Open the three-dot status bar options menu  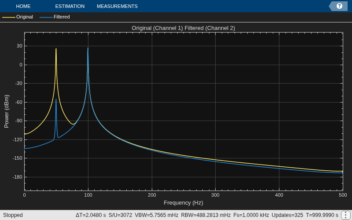pos(345,215)
